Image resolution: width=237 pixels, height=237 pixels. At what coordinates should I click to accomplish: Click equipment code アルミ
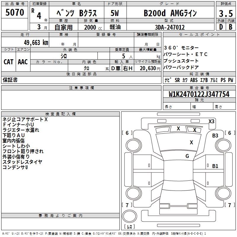click(x=214, y=80)
